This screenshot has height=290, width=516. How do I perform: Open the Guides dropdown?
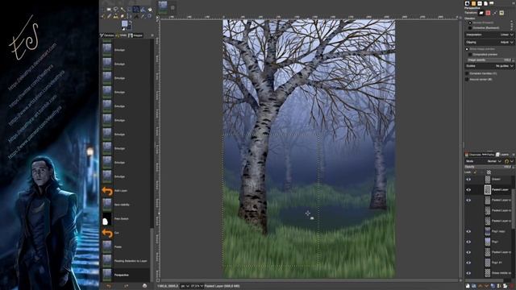click(489, 66)
